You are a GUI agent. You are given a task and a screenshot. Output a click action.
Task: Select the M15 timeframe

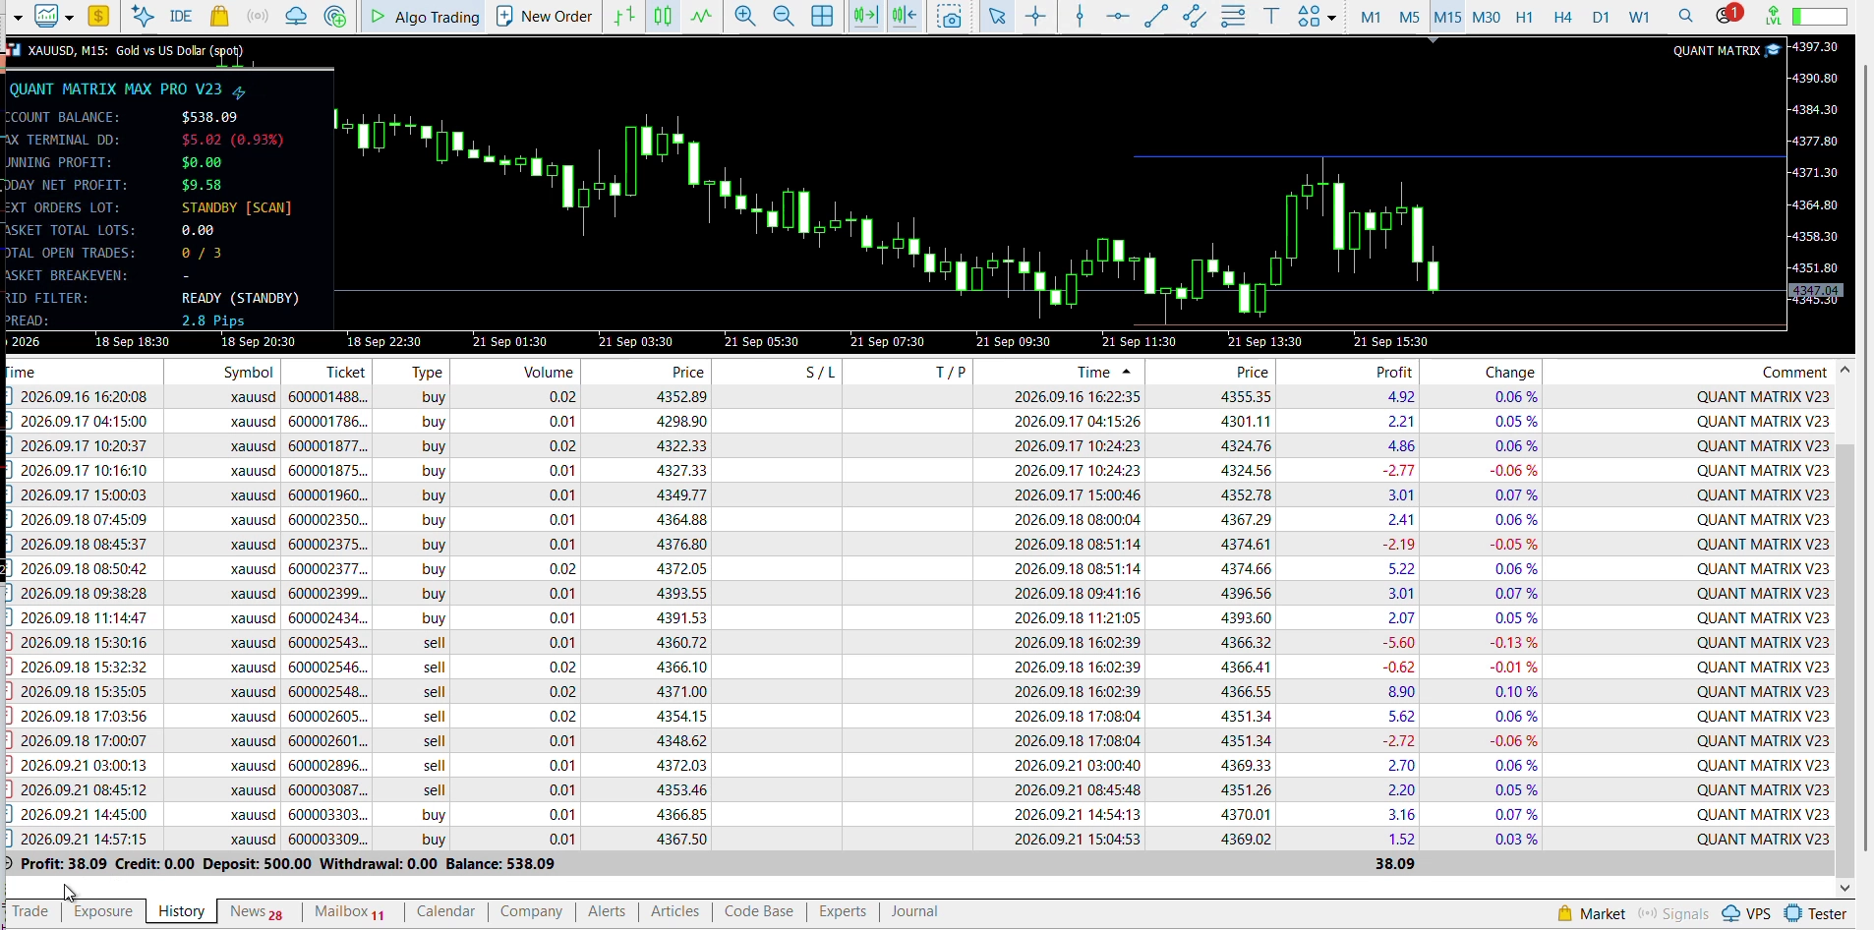[1447, 17]
